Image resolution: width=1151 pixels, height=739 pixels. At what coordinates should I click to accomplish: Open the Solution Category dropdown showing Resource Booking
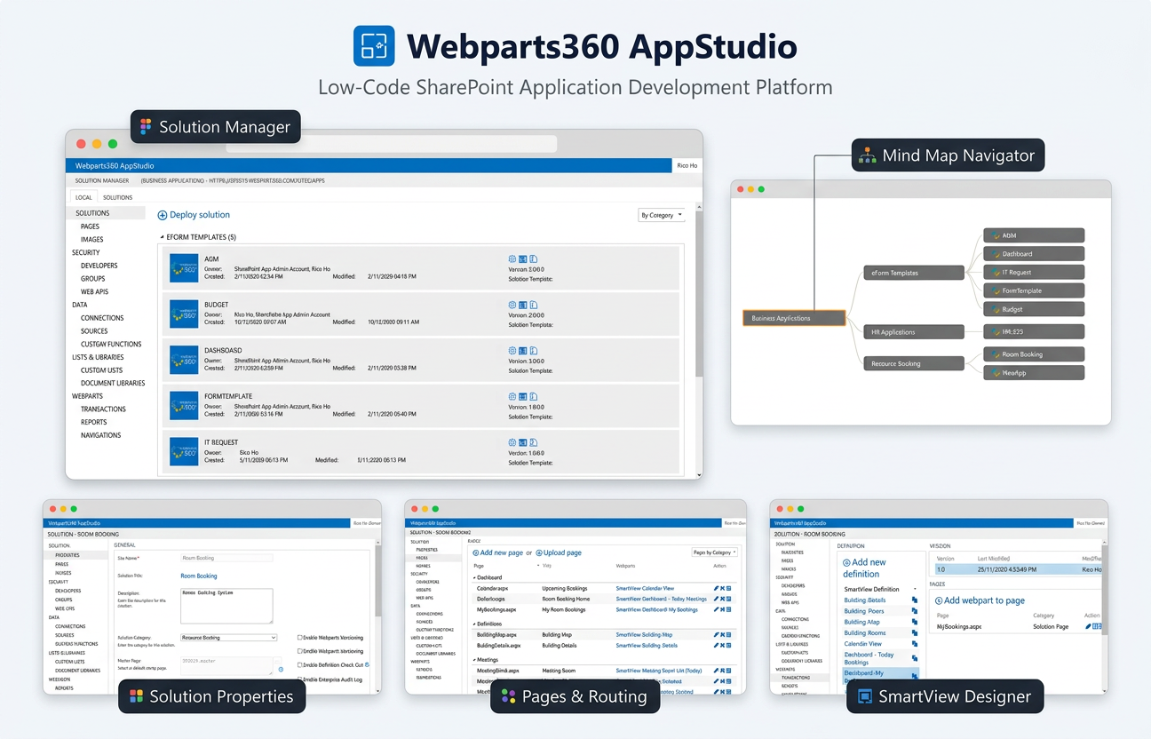[x=229, y=637]
